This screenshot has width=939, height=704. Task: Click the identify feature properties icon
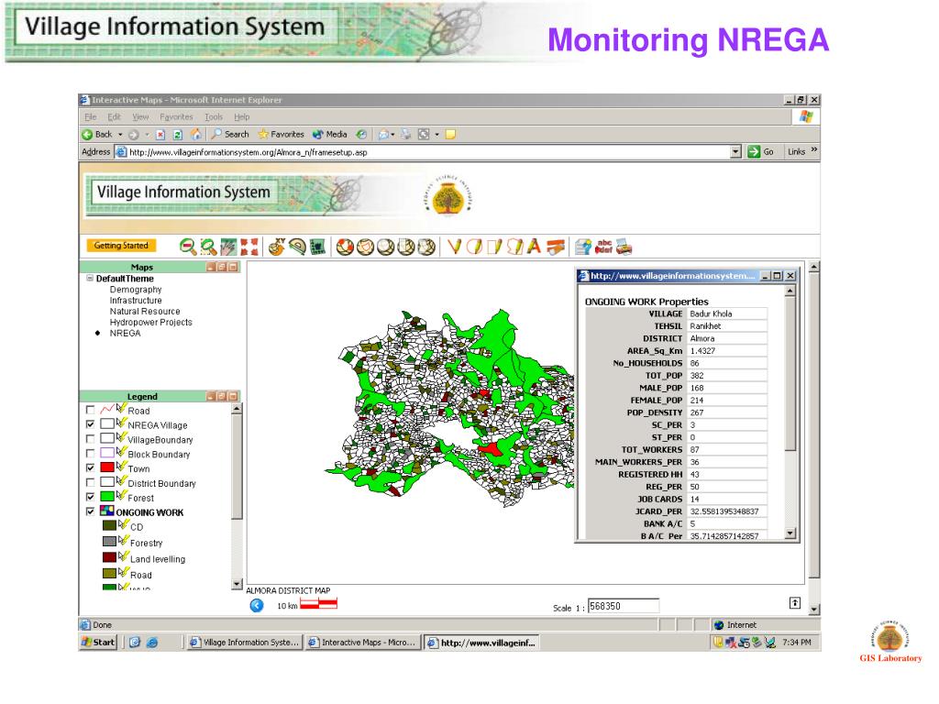point(583,247)
